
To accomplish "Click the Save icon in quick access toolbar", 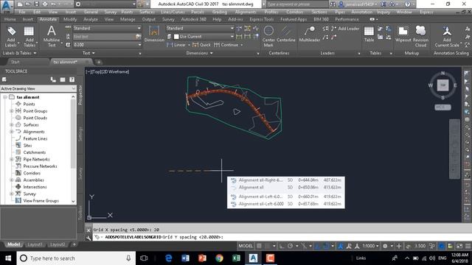I will pyautogui.click(x=36, y=4).
